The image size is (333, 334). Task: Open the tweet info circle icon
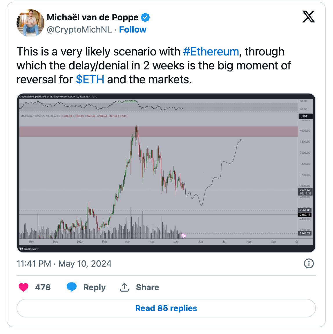309,263
